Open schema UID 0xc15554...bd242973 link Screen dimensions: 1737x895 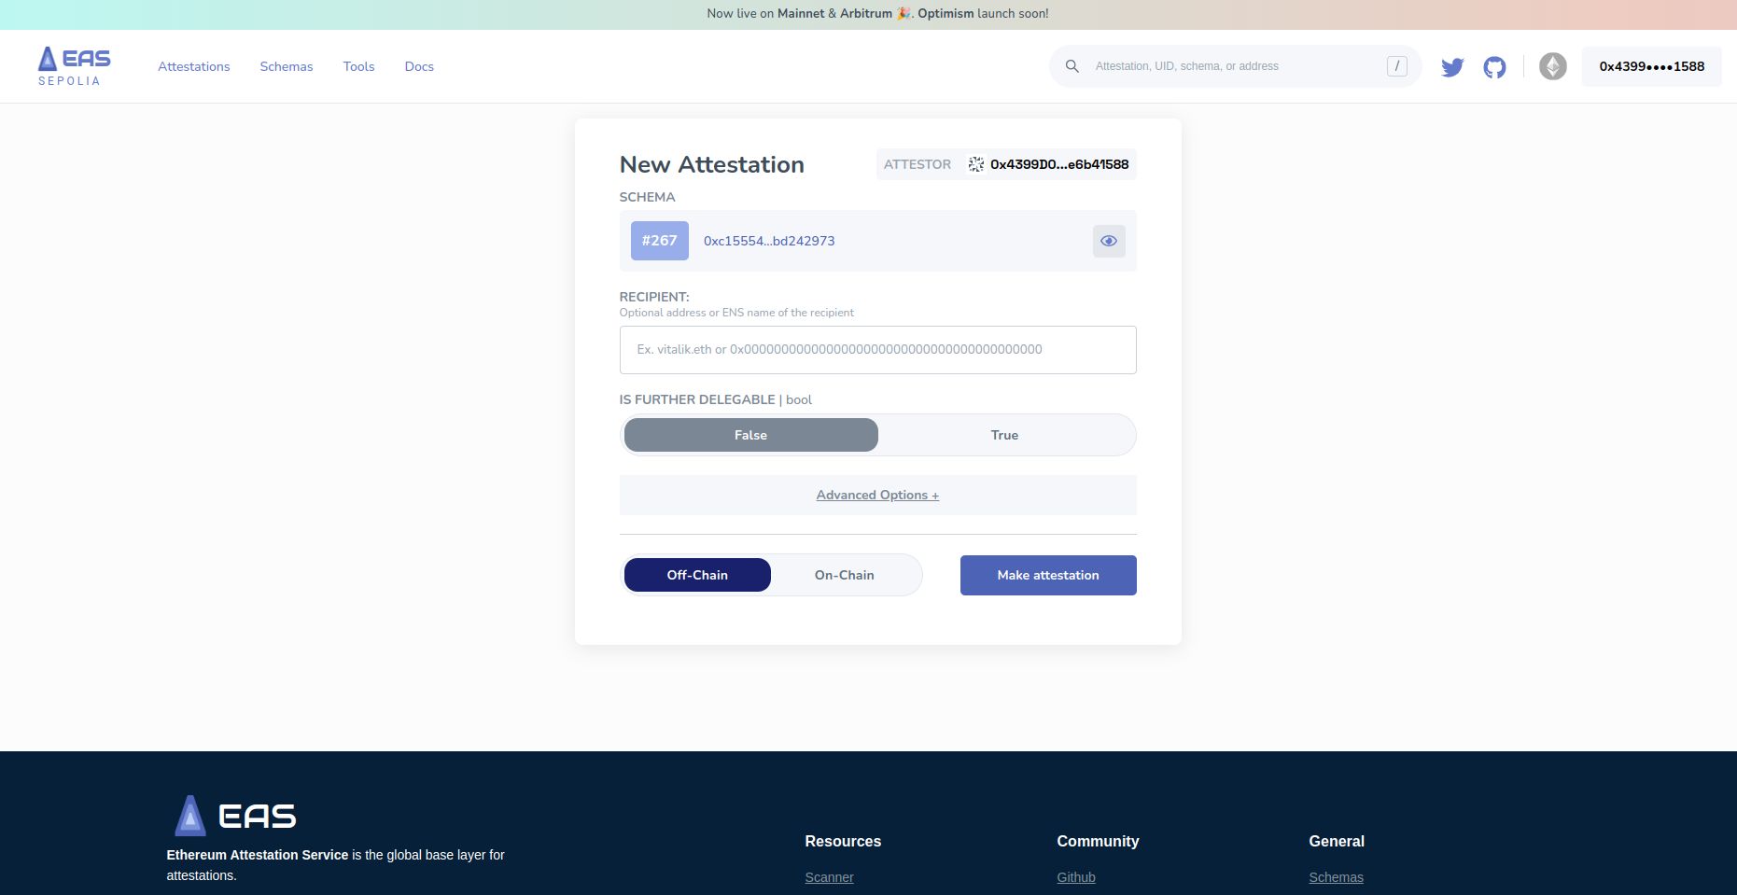(x=769, y=241)
